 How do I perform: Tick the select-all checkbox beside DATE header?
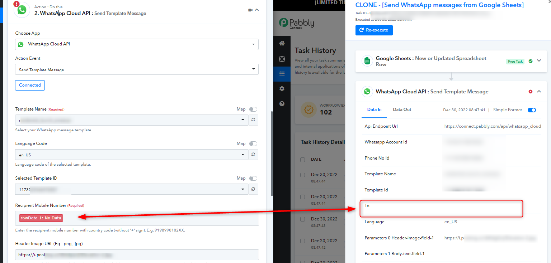pos(302,160)
